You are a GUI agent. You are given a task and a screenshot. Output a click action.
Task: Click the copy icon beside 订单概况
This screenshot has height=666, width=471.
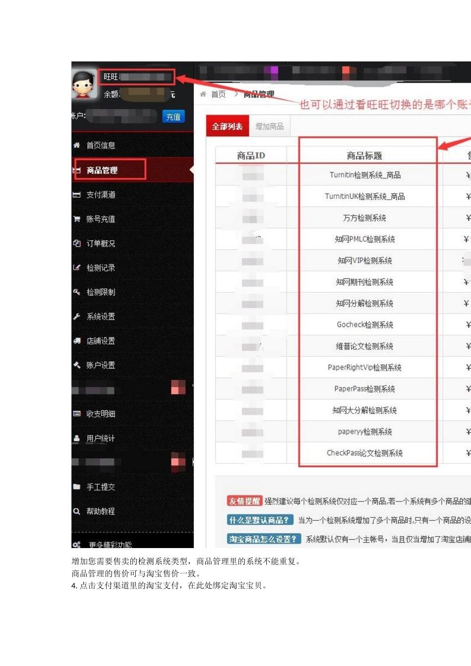pos(76,243)
